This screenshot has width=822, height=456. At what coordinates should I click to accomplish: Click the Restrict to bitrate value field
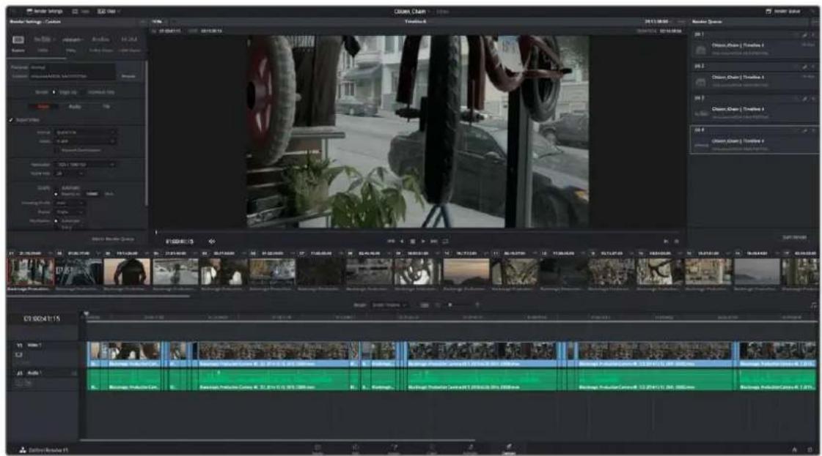coord(93,194)
